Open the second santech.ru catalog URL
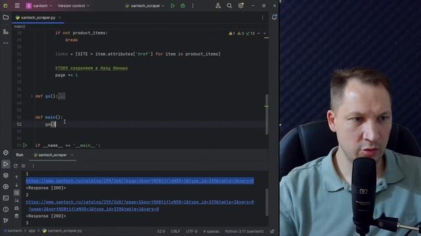Viewport: 421px width, 236px height. pyautogui.click(x=139, y=202)
